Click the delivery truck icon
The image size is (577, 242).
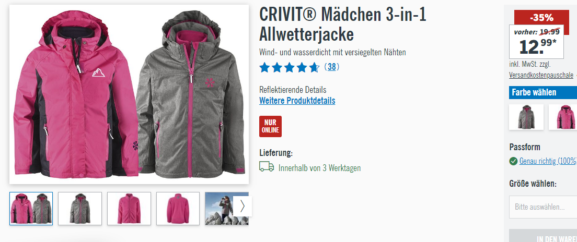tap(267, 167)
